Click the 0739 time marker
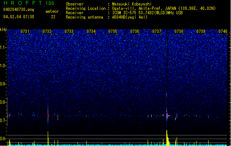231x146 pixels. click(201, 31)
